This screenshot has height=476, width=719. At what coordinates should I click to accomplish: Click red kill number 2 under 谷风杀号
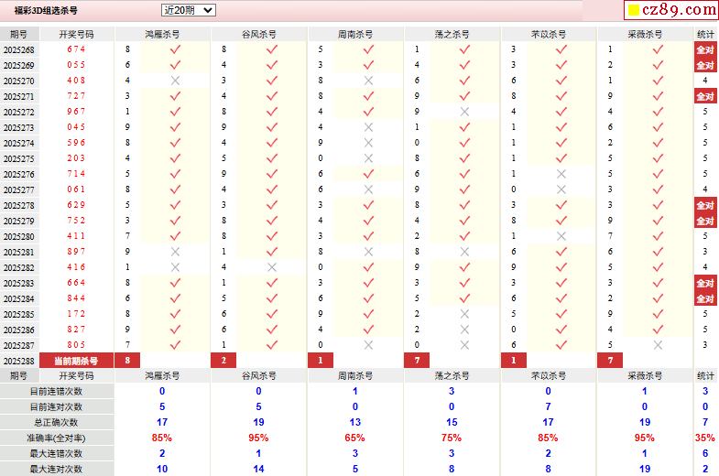(x=223, y=361)
